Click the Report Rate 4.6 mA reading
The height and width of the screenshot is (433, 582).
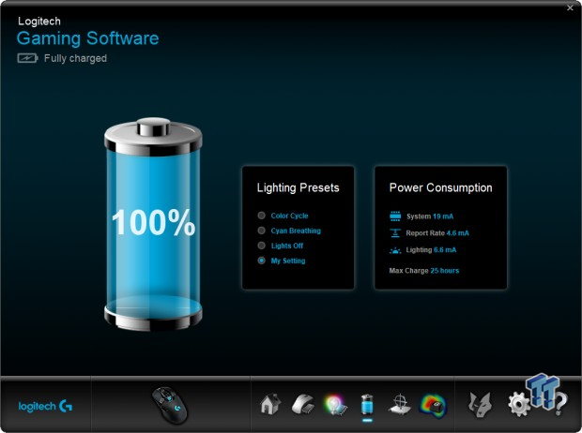click(437, 233)
